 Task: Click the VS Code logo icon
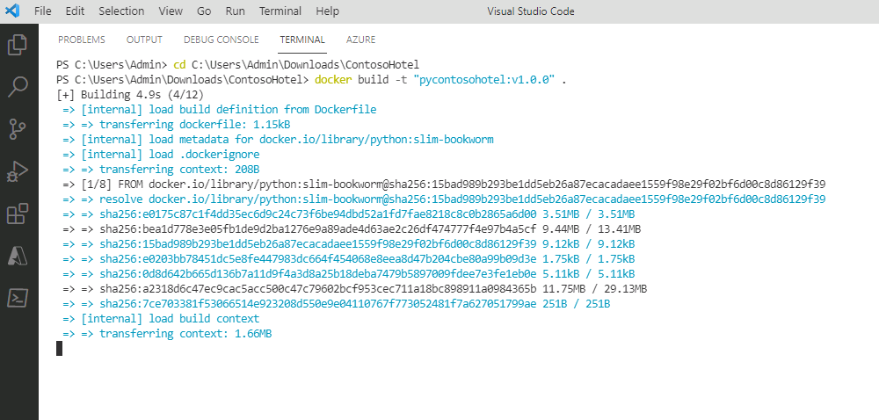tap(12, 11)
